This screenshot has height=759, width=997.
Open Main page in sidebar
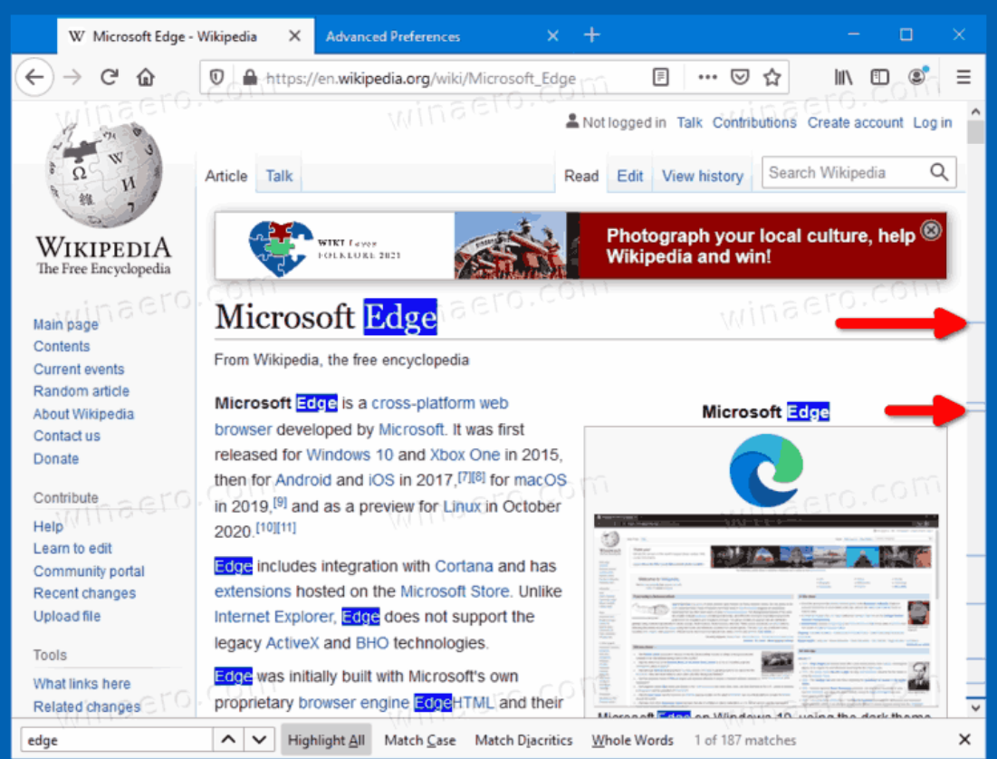tap(65, 324)
